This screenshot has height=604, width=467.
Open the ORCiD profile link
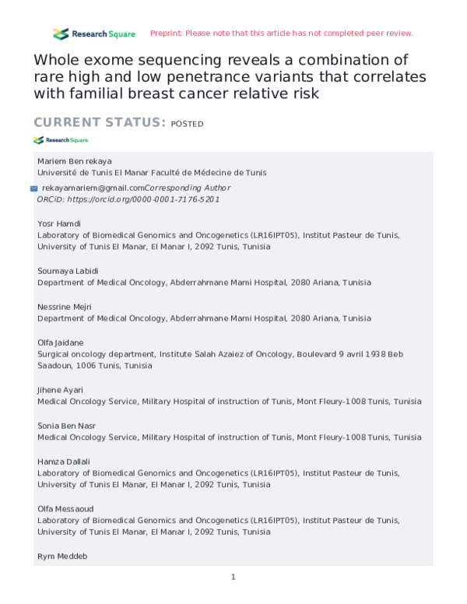(x=128, y=199)
